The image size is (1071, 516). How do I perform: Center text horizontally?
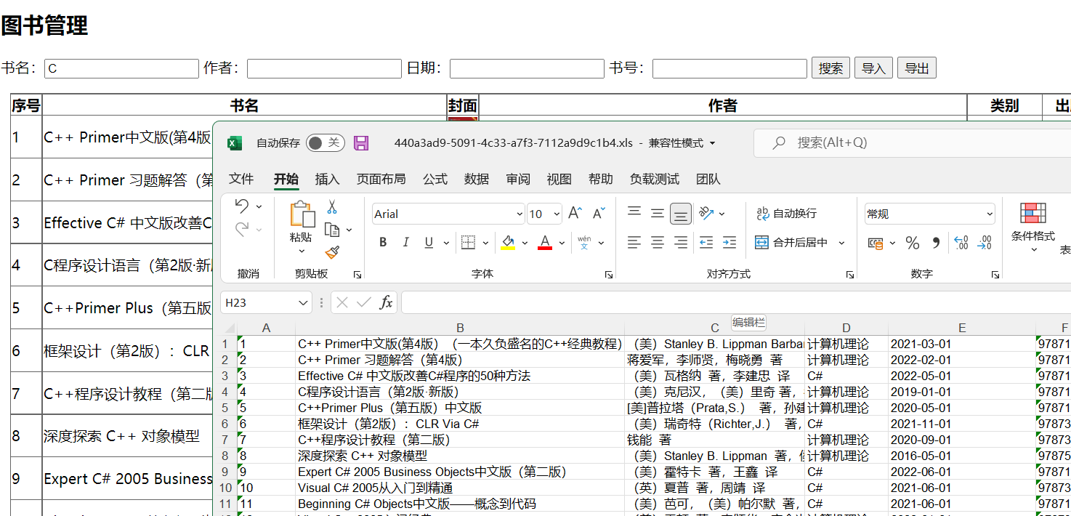tap(658, 242)
